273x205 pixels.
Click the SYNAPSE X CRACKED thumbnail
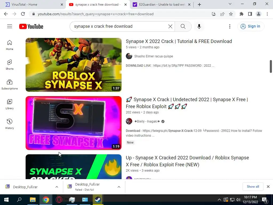point(74,167)
